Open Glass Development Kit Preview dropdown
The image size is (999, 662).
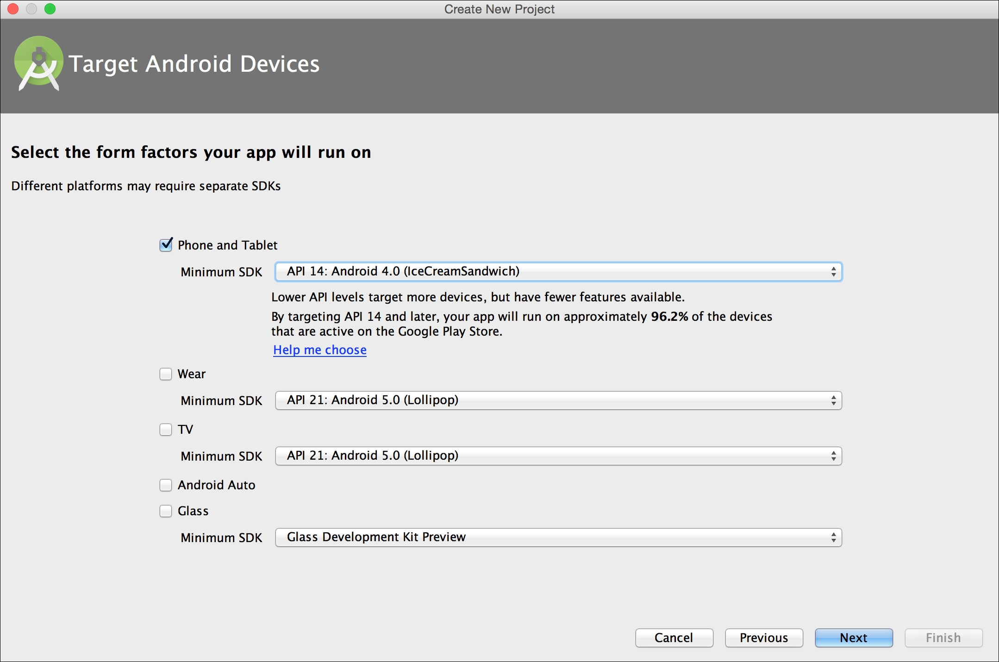pos(558,537)
